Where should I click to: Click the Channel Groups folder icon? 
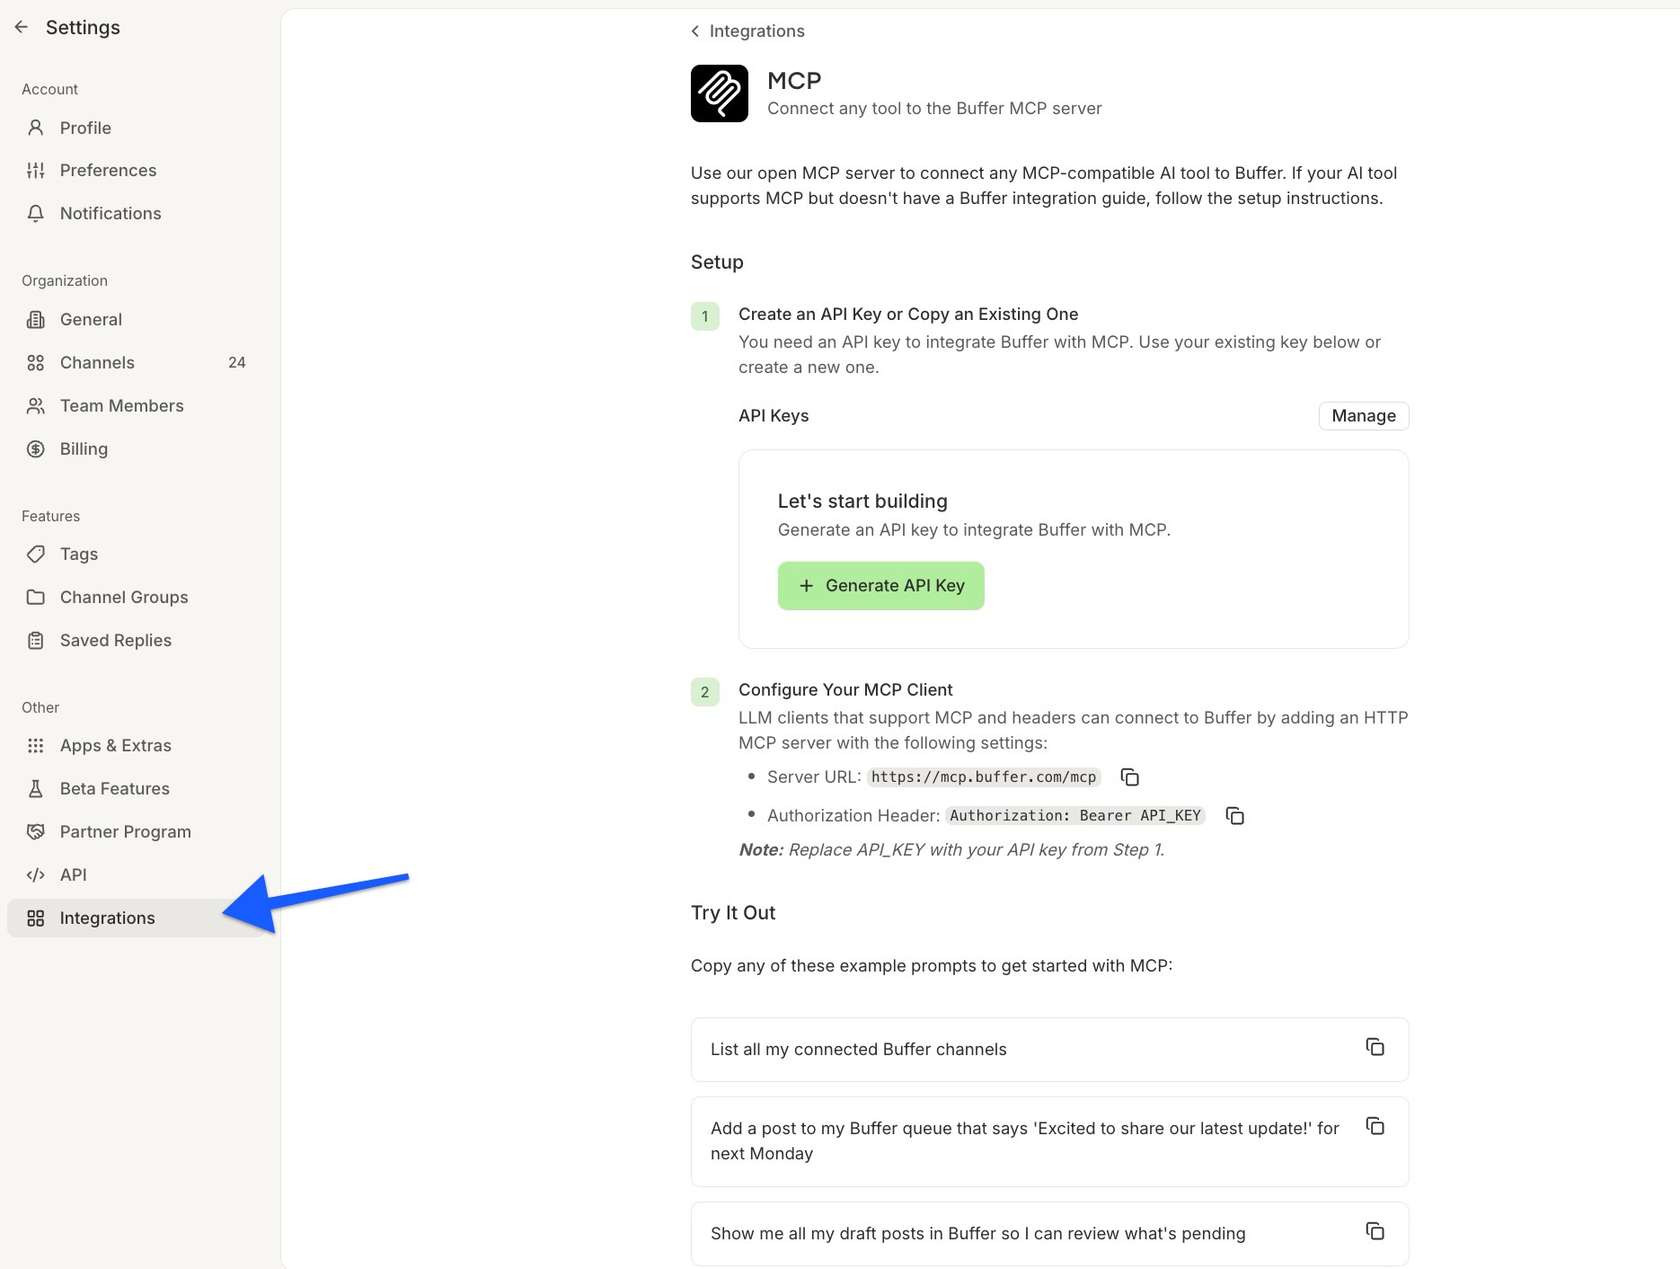click(x=36, y=597)
